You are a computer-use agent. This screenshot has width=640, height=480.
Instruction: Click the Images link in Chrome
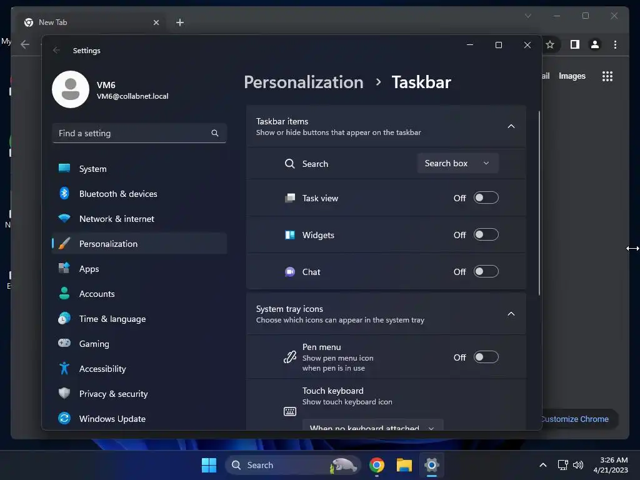(x=572, y=76)
